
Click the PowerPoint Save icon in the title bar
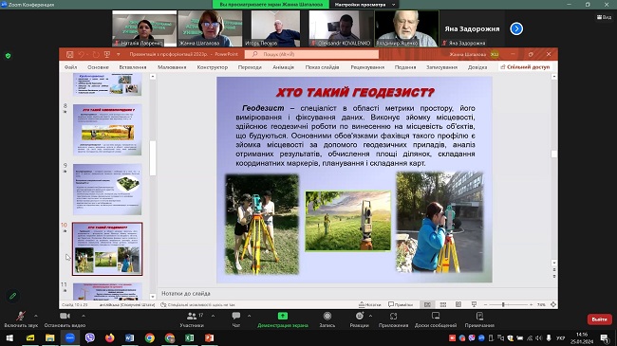pos(69,54)
